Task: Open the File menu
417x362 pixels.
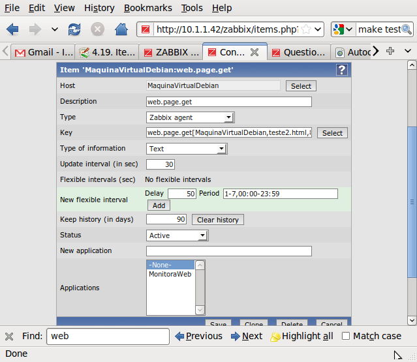Action: pyautogui.click(x=12, y=8)
